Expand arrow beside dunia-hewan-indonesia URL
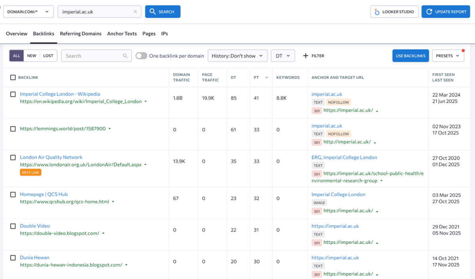The width and height of the screenshot is (475, 279). tap(126, 265)
